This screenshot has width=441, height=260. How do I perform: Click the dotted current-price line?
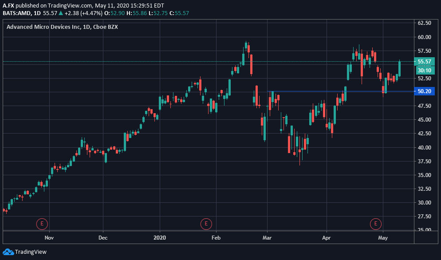[x=208, y=61]
